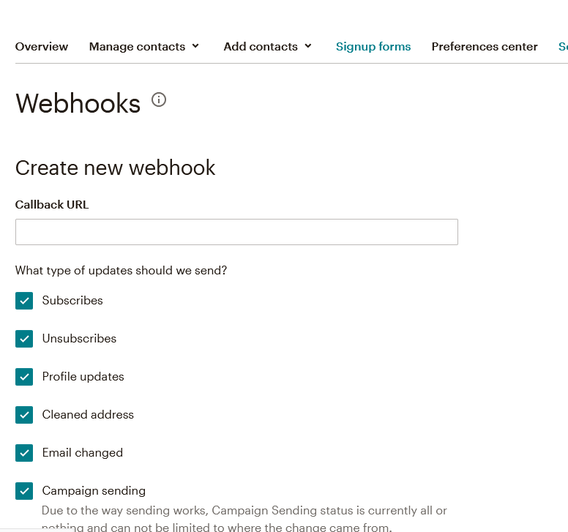Viewport: 568px width, 532px height.
Task: Open the Overview tab
Action: pyautogui.click(x=42, y=47)
